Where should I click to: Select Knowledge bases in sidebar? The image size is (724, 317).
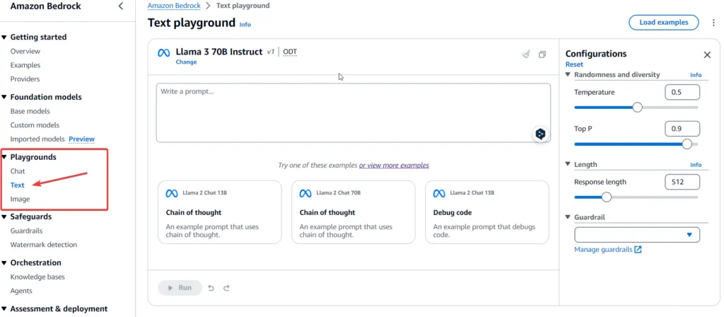[x=37, y=277]
